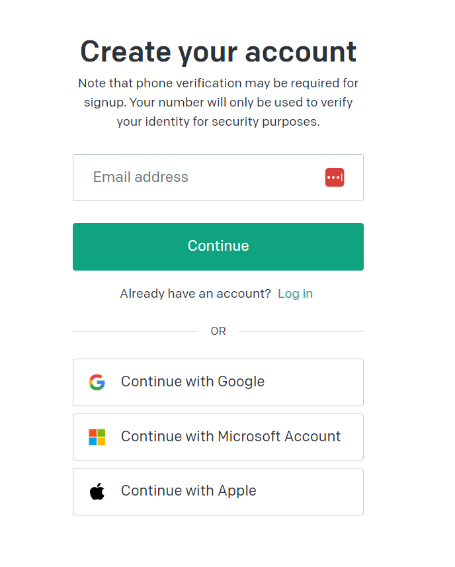Click the word 'Create' in the heading
Screen dimensions: 455x567
tap(126, 52)
